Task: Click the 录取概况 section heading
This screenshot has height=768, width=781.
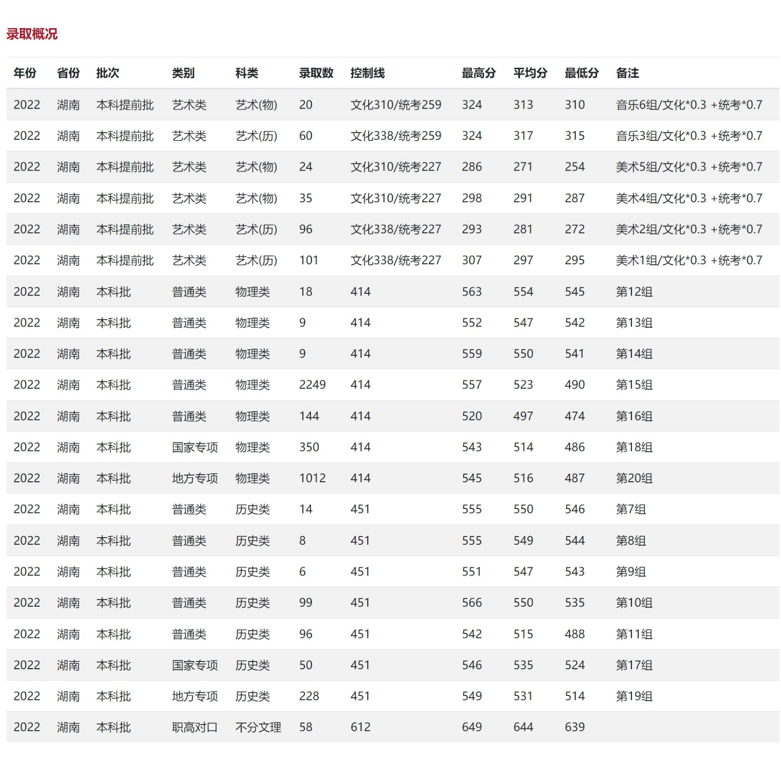Action: tap(32, 34)
